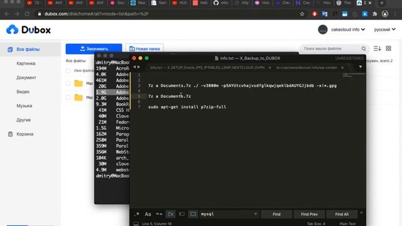Image resolution: width=402 pixels, height=226 pixels.
Task: Open the cakecloud info account dropdown
Action: point(348,30)
